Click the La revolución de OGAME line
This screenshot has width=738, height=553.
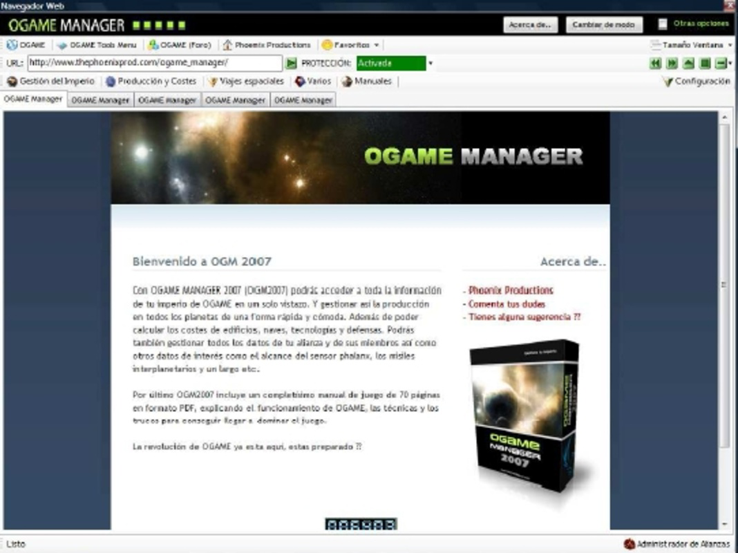[x=247, y=447]
